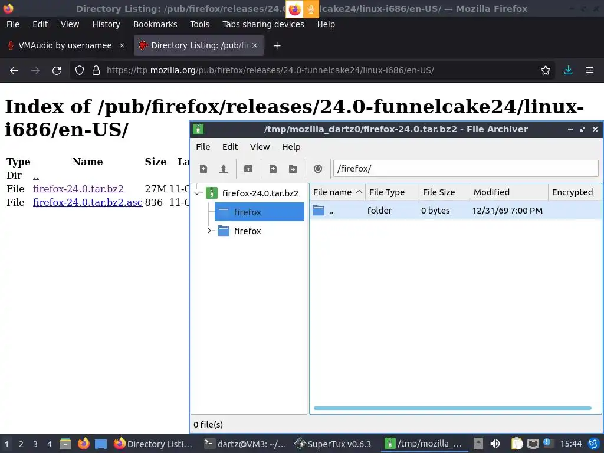The image size is (604, 453).
Task: Click the network icon in system tray
Action: [x=533, y=444]
